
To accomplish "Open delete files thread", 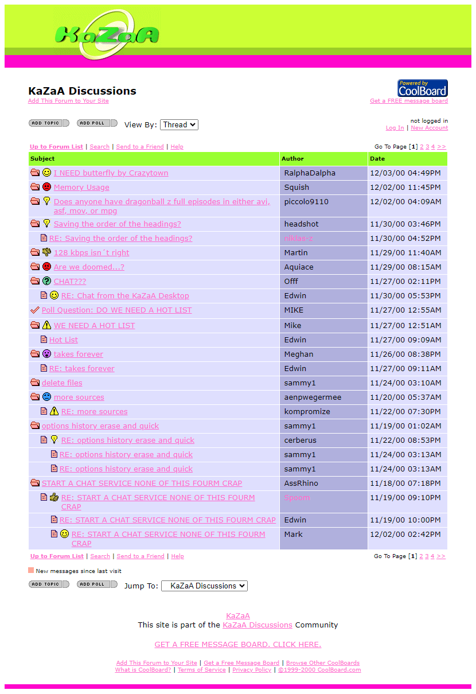I will click(62, 383).
